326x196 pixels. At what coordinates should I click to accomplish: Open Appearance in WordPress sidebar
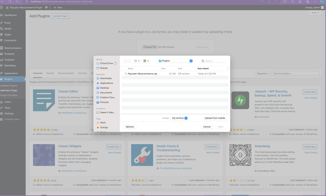(x=11, y=73)
